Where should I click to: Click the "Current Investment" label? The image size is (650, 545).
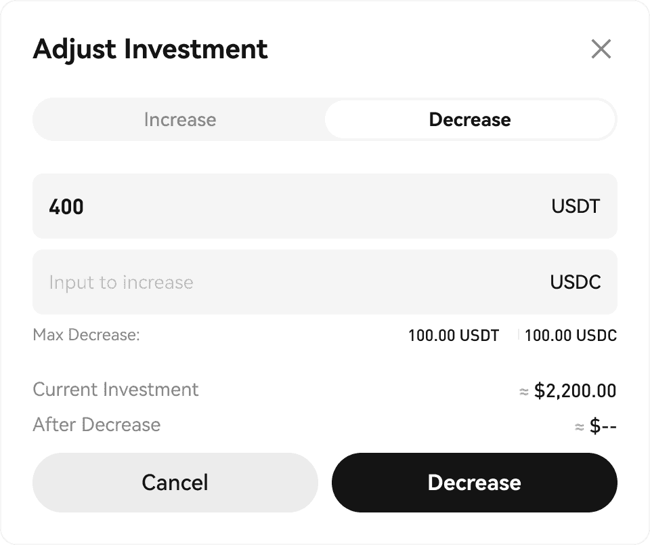[116, 390]
